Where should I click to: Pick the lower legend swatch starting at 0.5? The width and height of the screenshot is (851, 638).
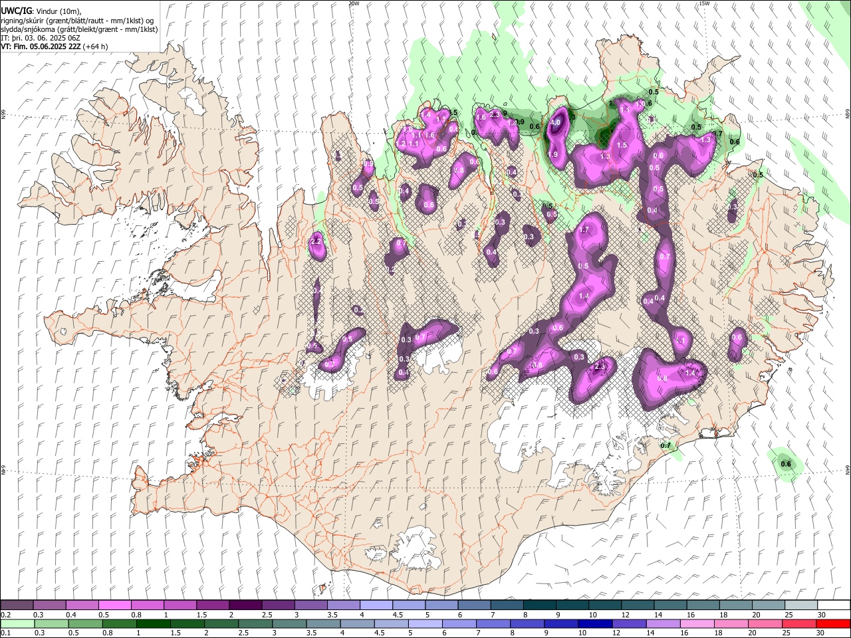point(85,623)
